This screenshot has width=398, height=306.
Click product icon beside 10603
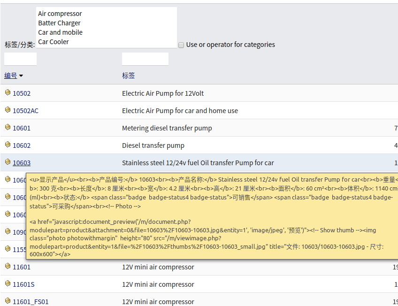coord(8,161)
